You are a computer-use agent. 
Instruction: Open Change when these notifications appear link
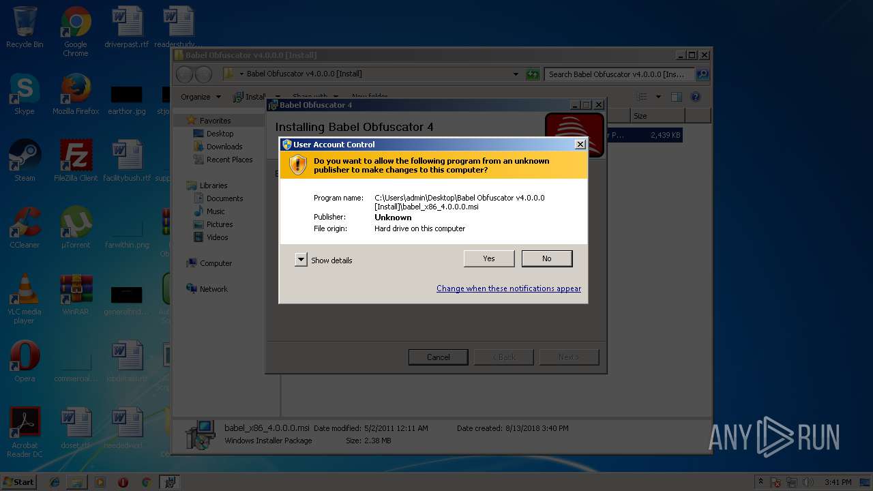point(509,288)
